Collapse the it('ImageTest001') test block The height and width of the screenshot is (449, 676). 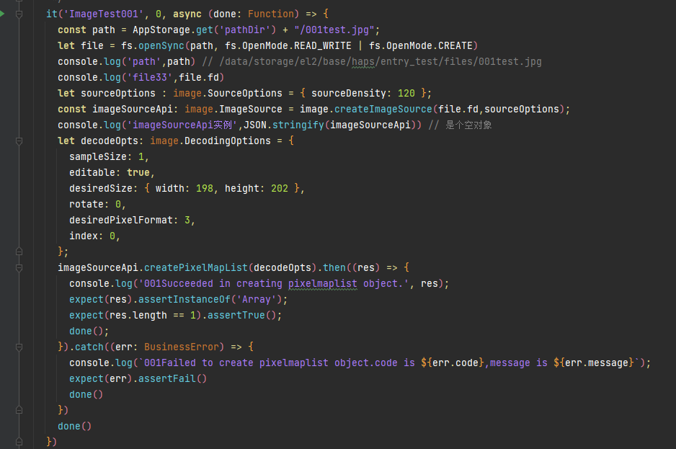pyautogui.click(x=19, y=14)
